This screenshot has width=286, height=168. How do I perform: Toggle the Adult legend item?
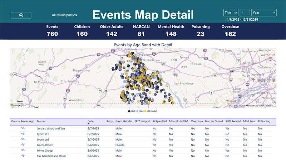coord(131,111)
